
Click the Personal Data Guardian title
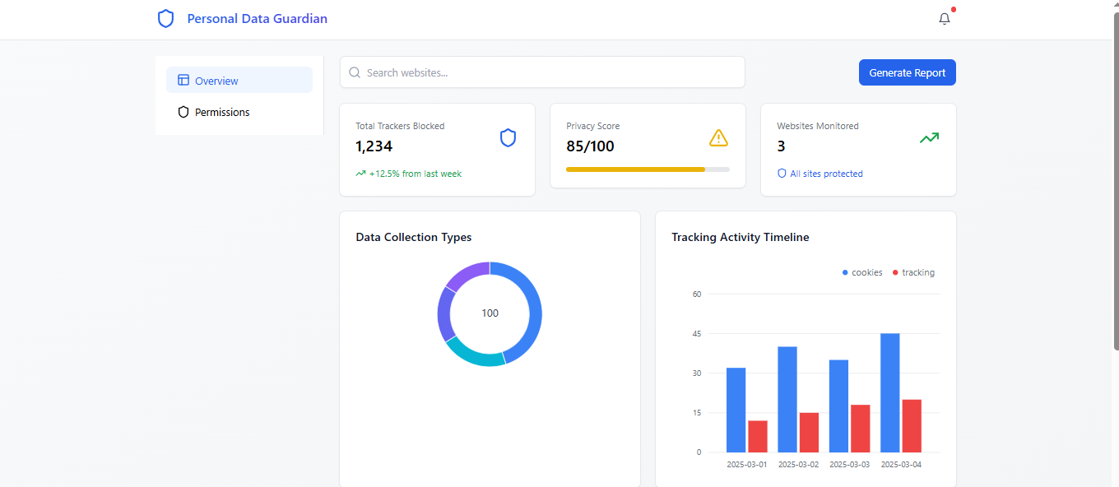point(258,18)
